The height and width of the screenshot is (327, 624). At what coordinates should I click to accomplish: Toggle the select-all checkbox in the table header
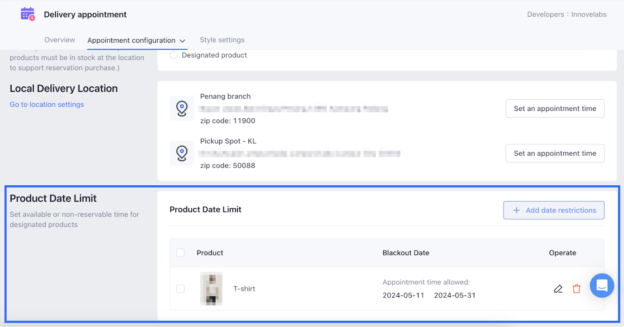tap(181, 253)
